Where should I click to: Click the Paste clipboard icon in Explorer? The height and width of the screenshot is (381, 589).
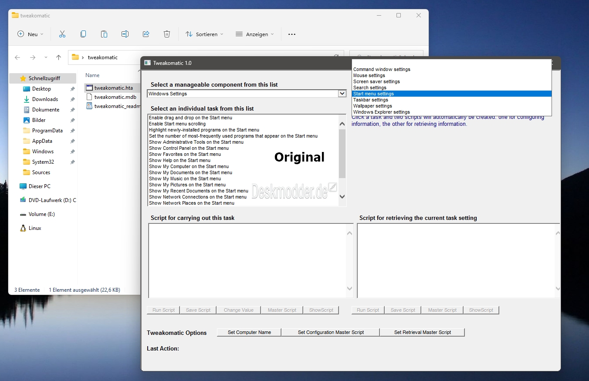(104, 34)
